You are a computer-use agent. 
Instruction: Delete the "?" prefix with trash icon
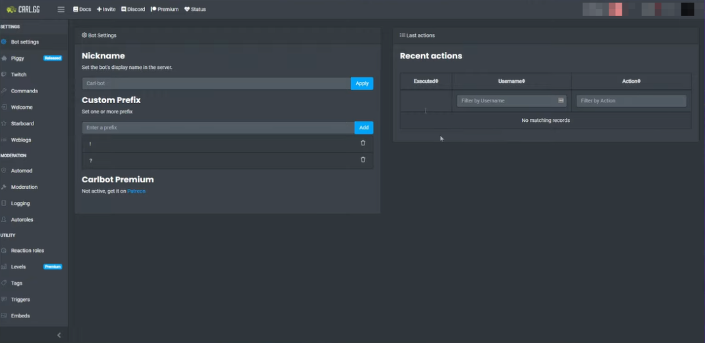[x=363, y=159]
